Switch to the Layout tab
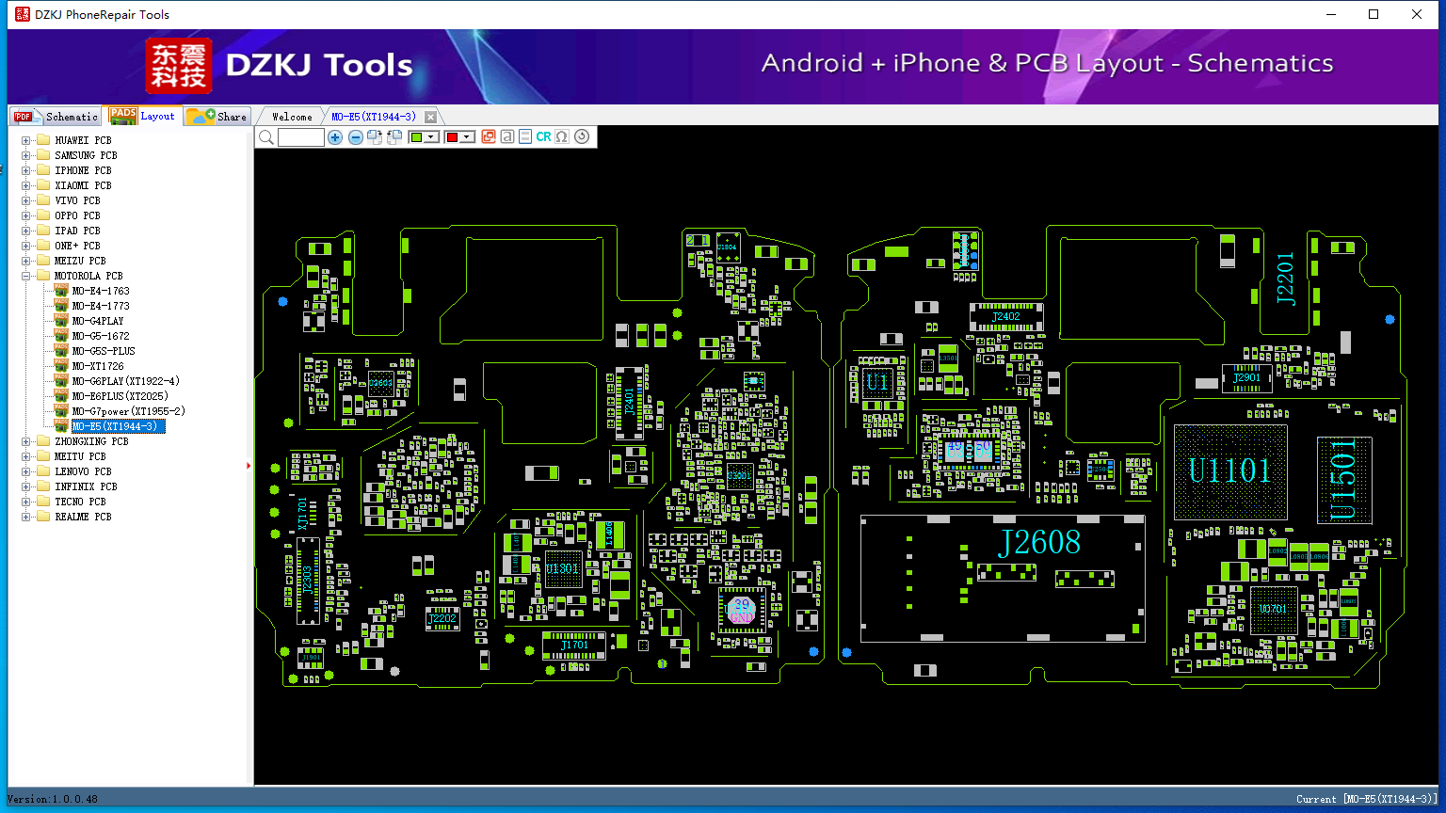This screenshot has width=1446, height=813. tap(142, 116)
